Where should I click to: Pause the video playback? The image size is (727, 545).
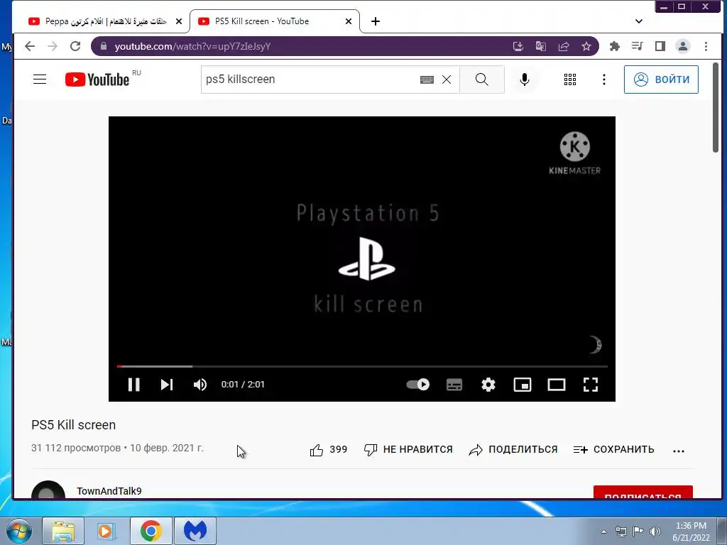pyautogui.click(x=134, y=385)
